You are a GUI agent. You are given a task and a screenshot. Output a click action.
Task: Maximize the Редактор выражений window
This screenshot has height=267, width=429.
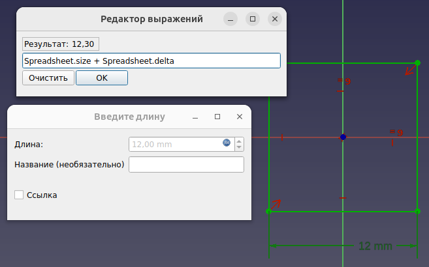point(253,19)
